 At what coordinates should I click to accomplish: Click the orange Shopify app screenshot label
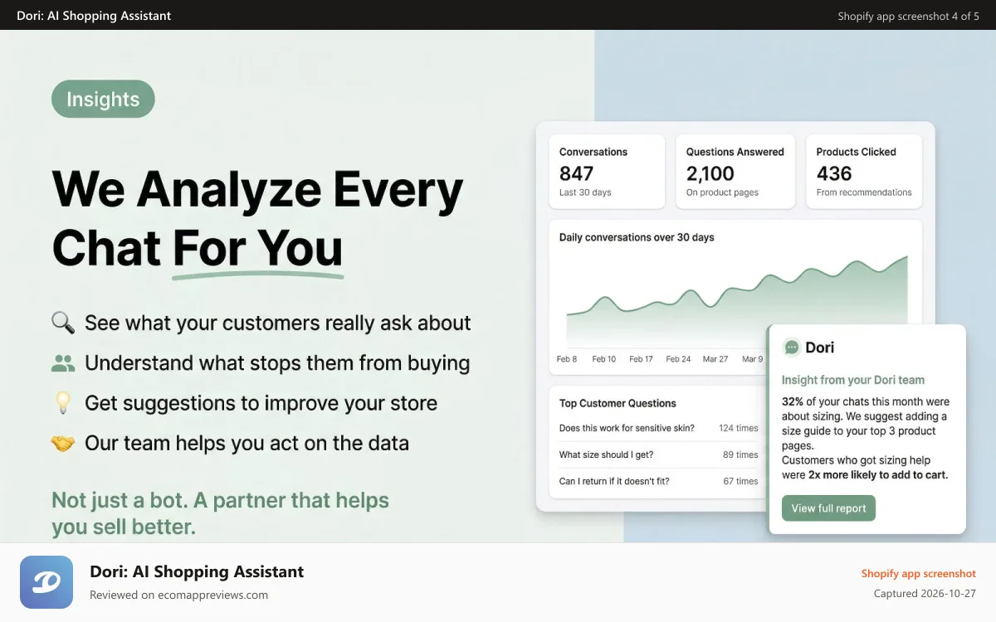click(x=918, y=573)
